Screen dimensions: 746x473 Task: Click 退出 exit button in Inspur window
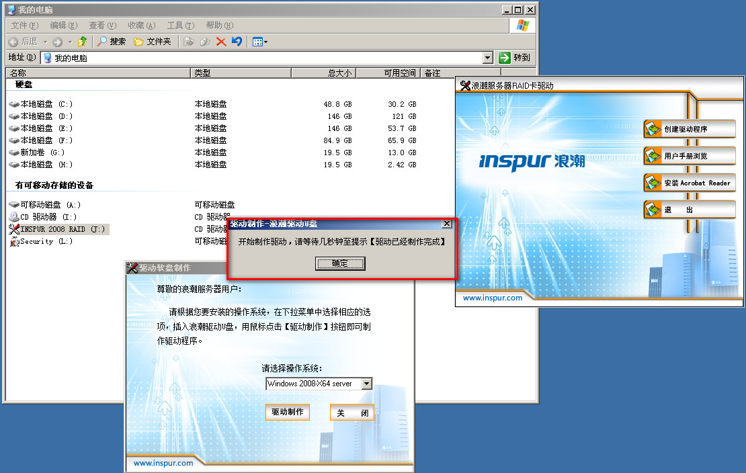690,210
